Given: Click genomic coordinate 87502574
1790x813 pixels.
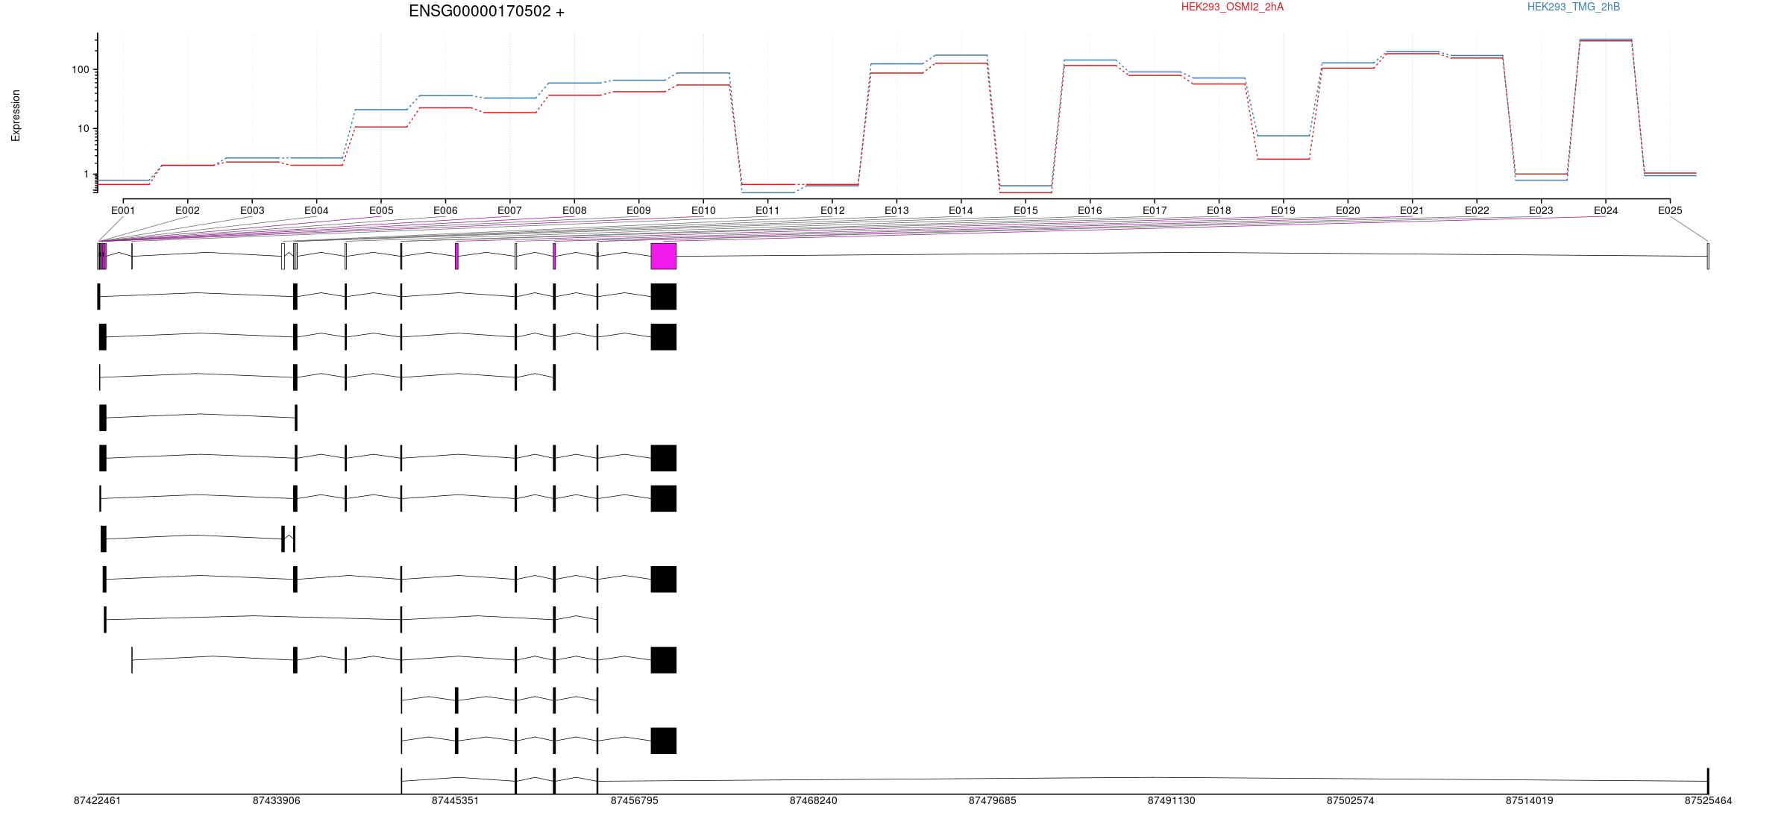Looking at the screenshot, I should point(1350,800).
